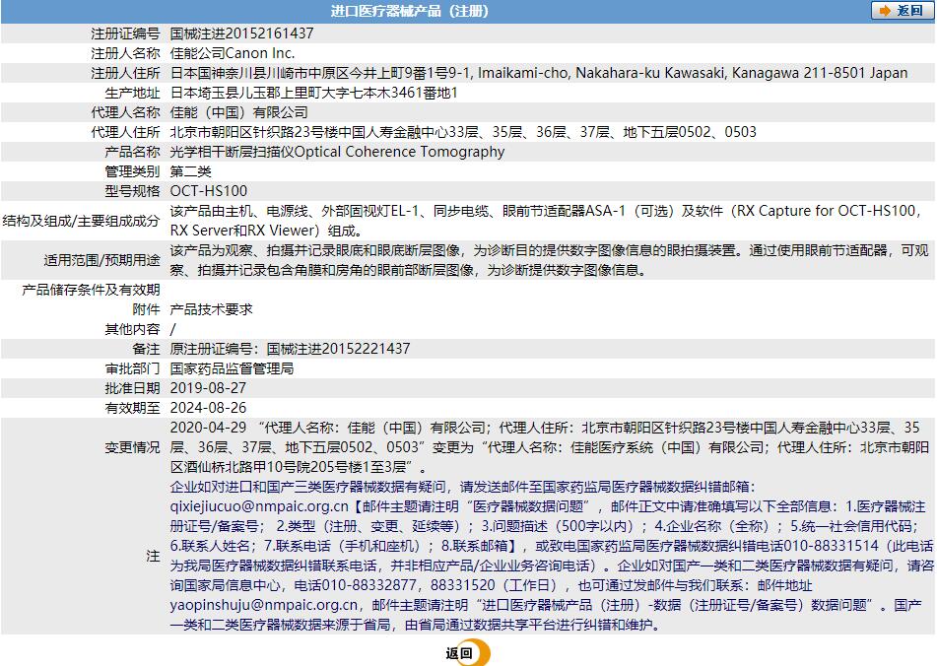Image resolution: width=937 pixels, height=666 pixels.
Task: Open the 产品技术要求 attachment
Action: pyautogui.click(x=212, y=309)
